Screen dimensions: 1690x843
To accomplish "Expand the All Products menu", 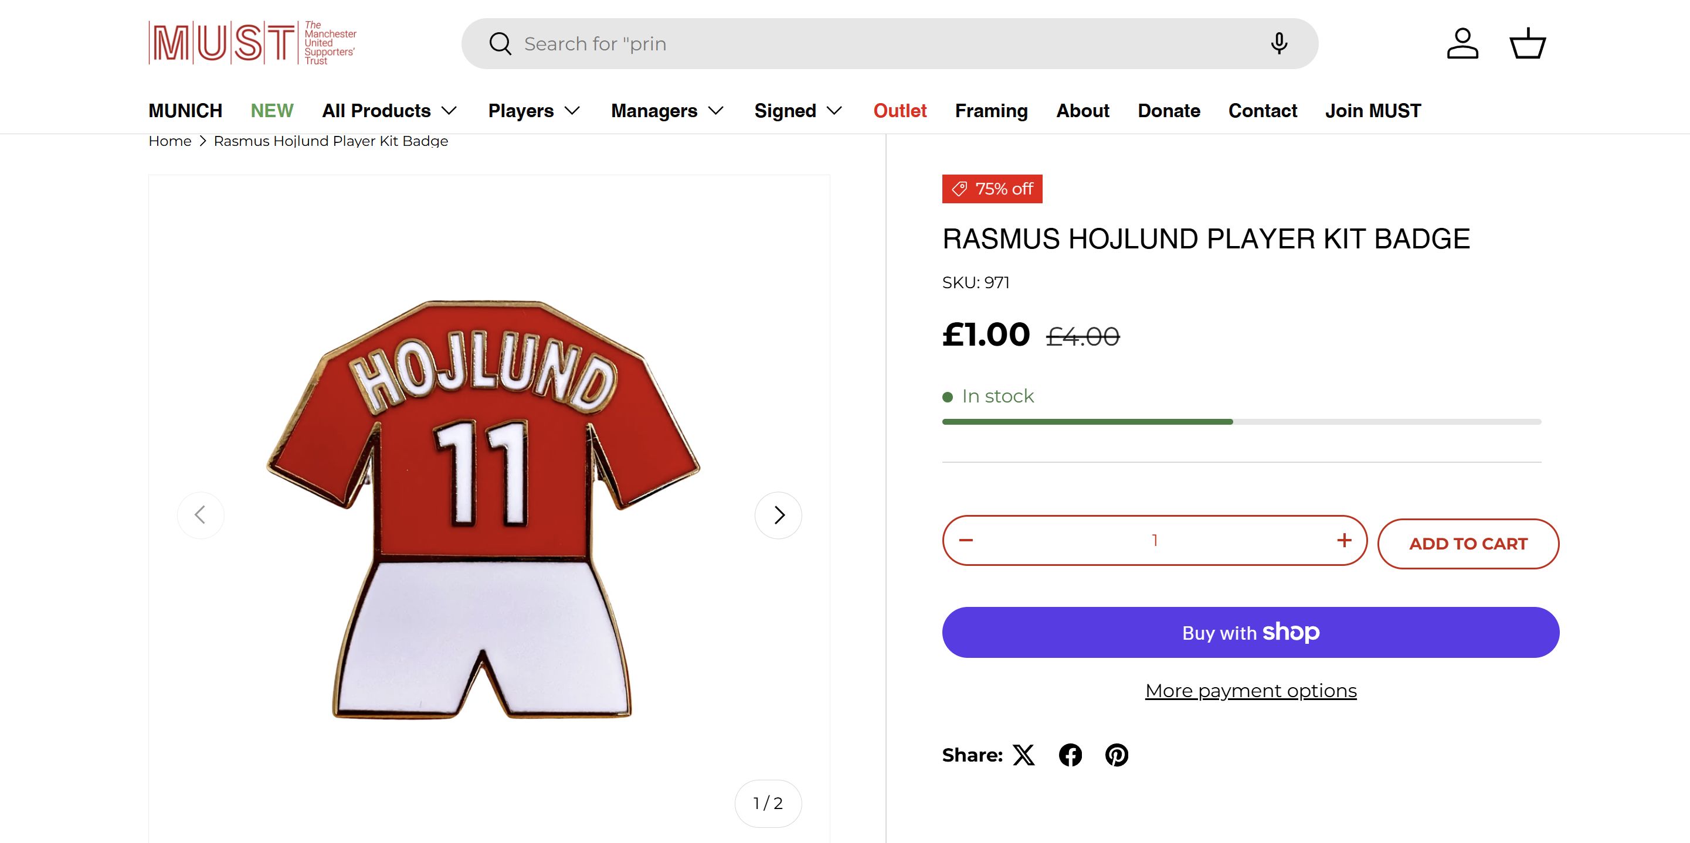I will pos(389,111).
